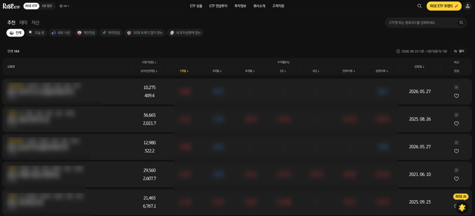475x216 pixels.
Task: Switch to the 자산 tab
Action: (35, 23)
